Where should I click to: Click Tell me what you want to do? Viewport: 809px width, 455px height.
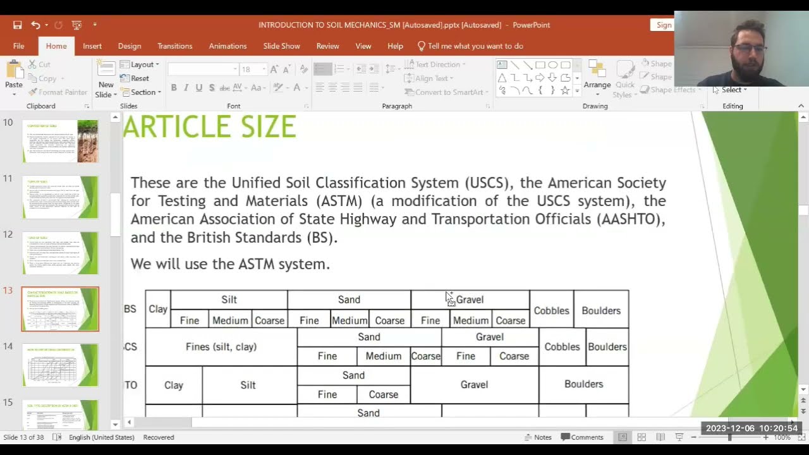[471, 46]
